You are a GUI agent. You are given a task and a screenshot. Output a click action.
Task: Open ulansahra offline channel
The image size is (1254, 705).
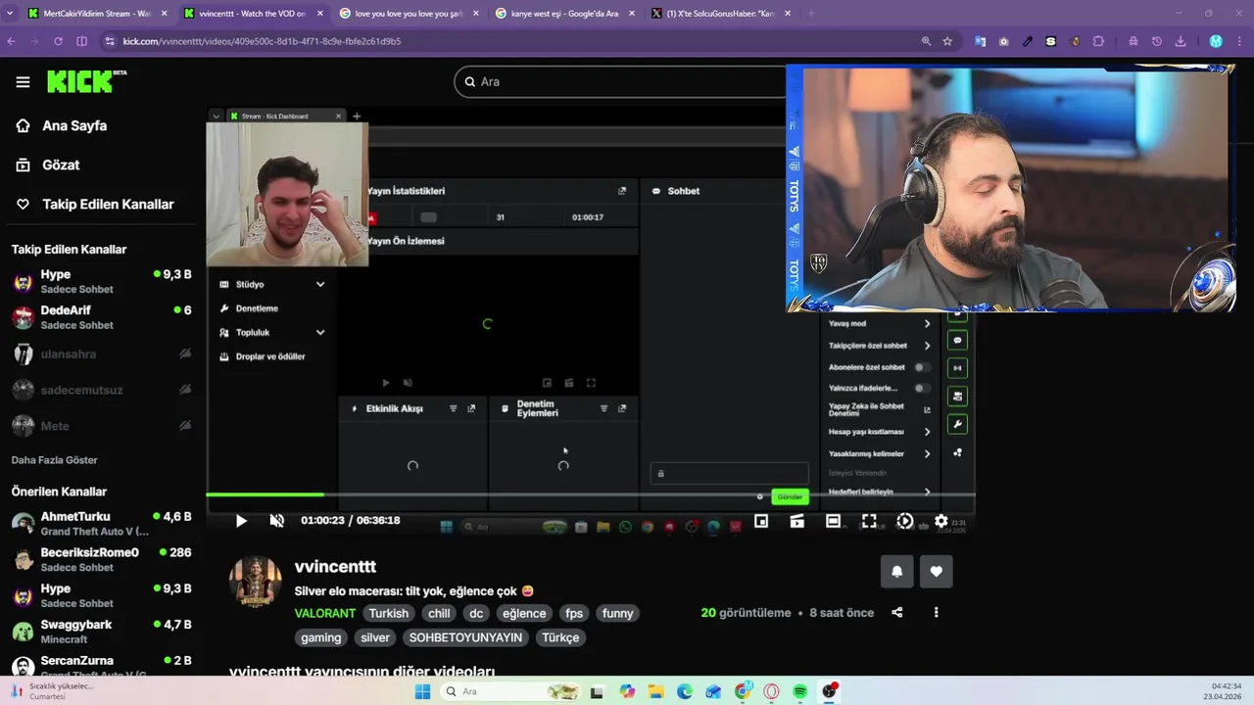click(102, 353)
